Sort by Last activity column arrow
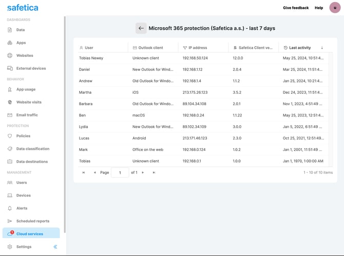This screenshot has width=344, height=256. pos(322,48)
